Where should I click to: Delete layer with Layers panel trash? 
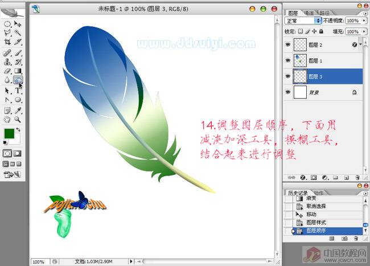[x=357, y=178]
